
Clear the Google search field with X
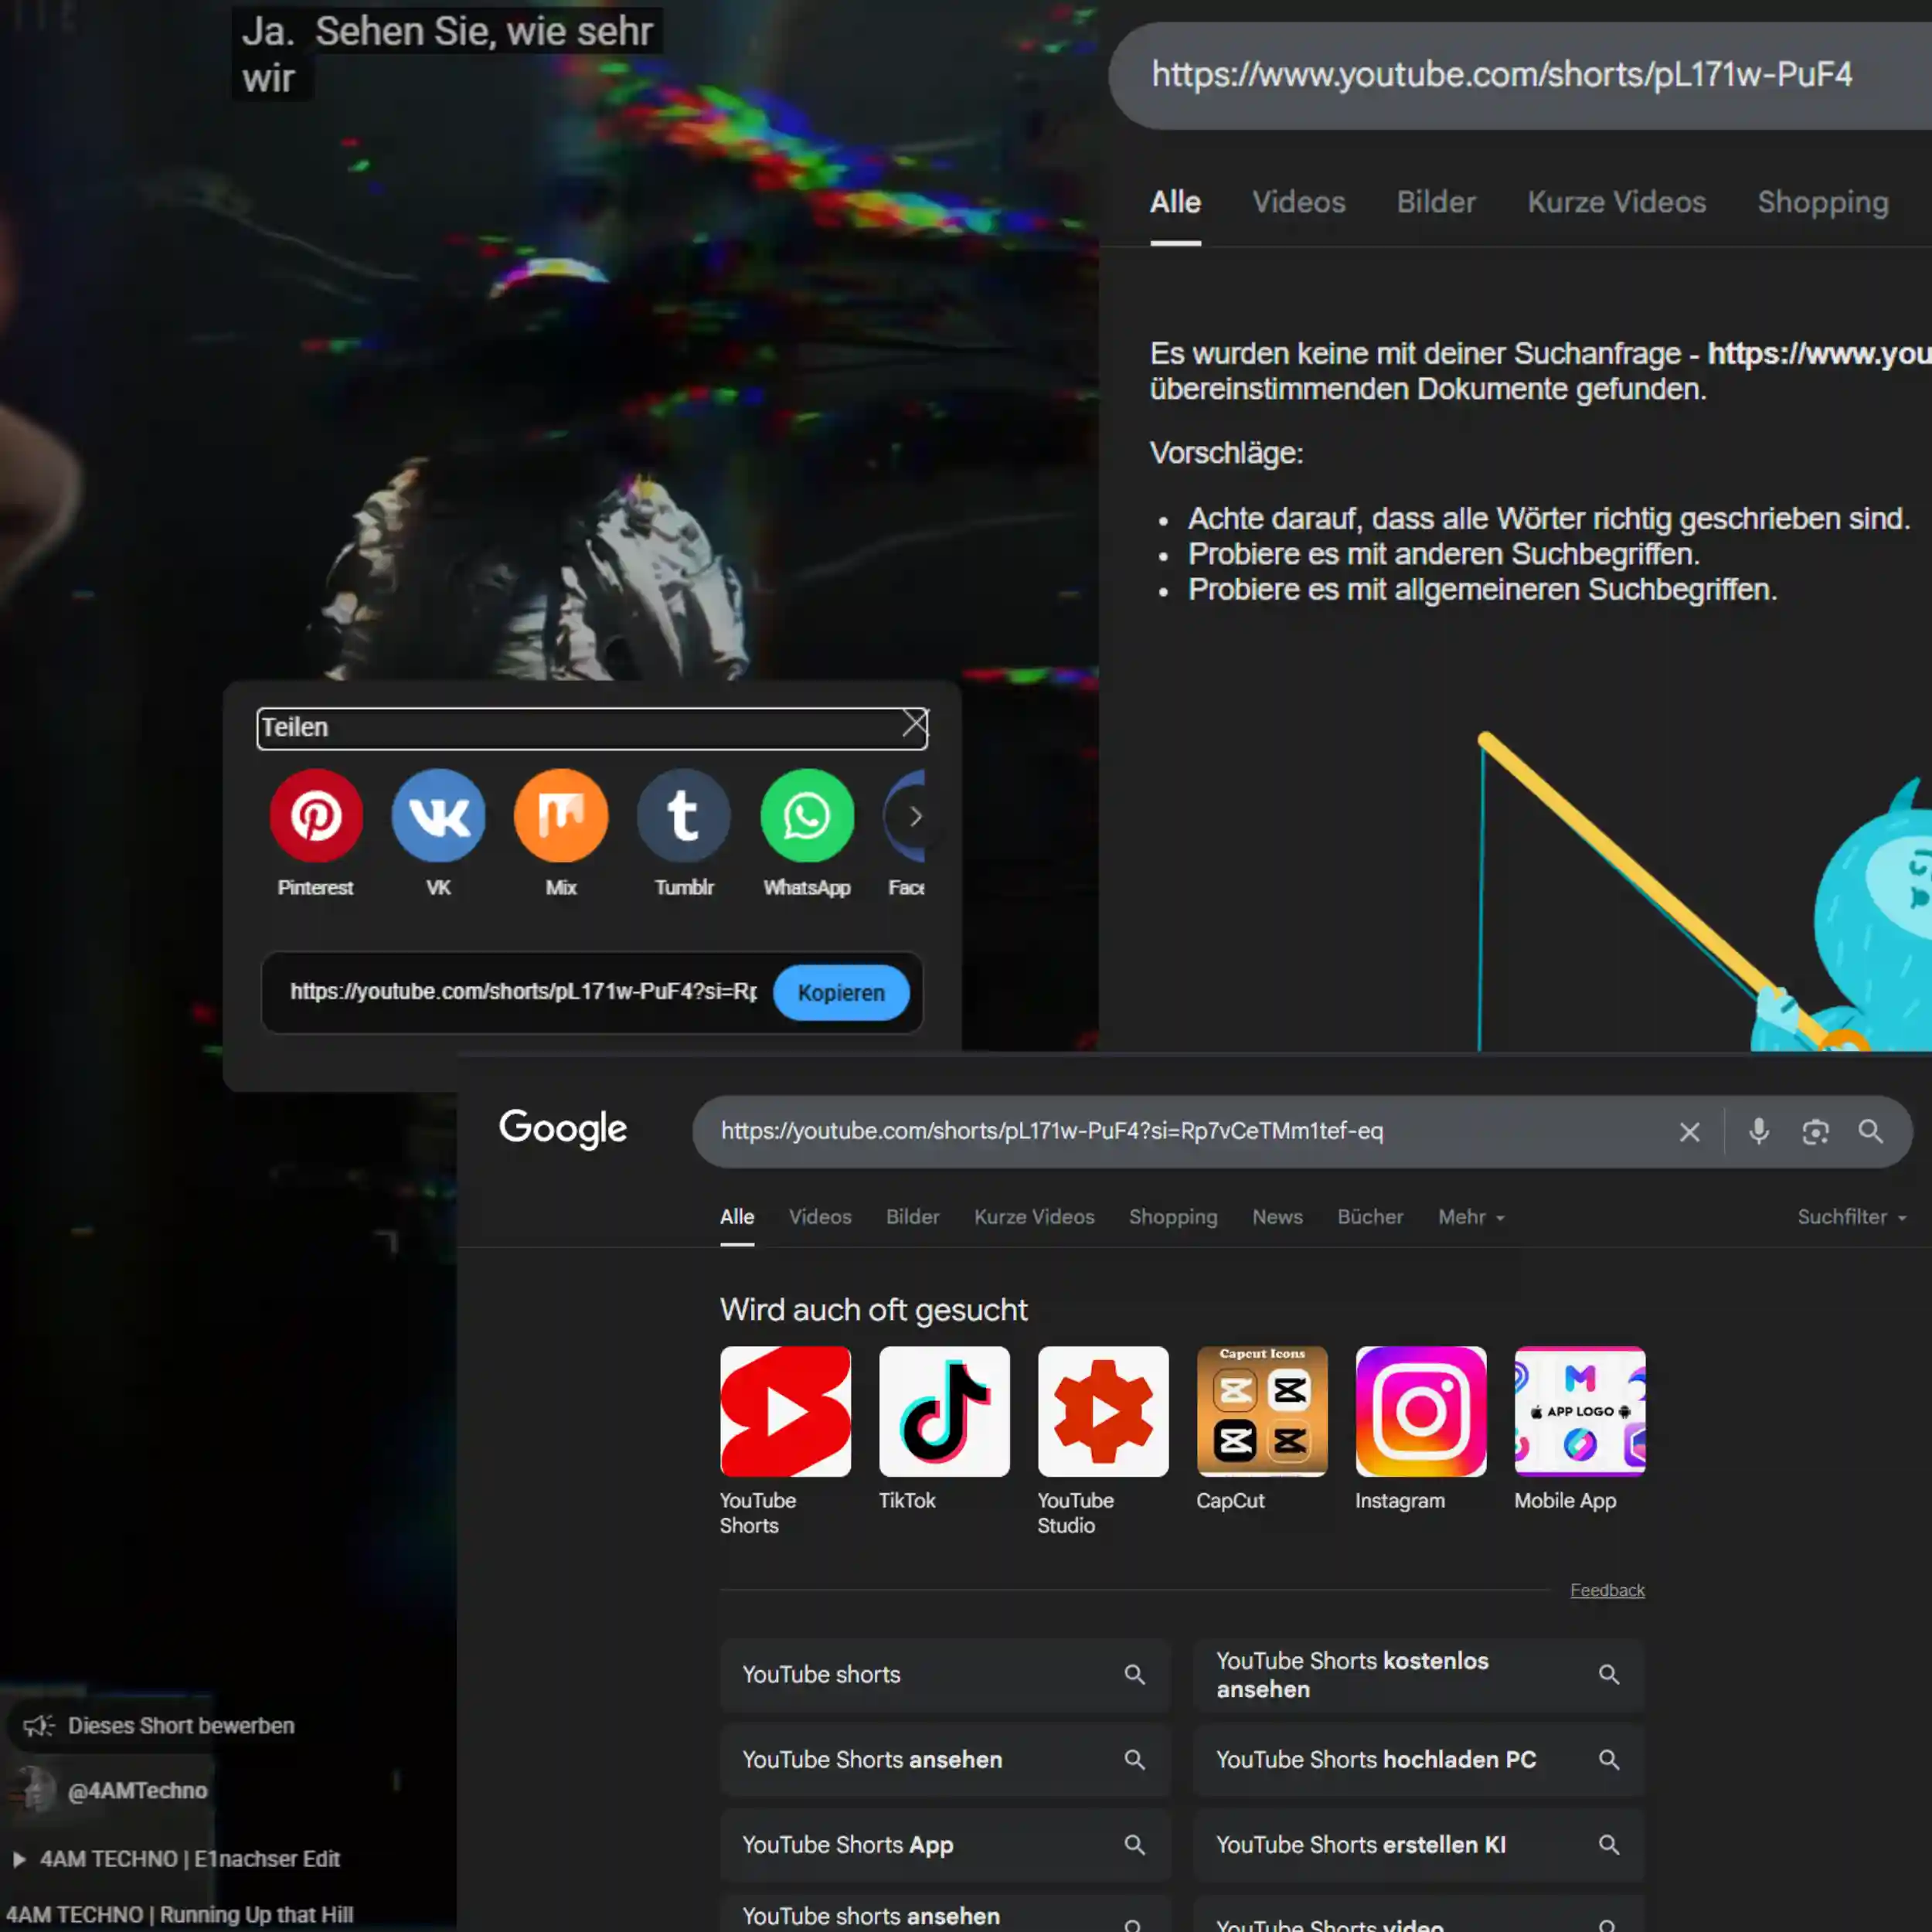1689,1131
